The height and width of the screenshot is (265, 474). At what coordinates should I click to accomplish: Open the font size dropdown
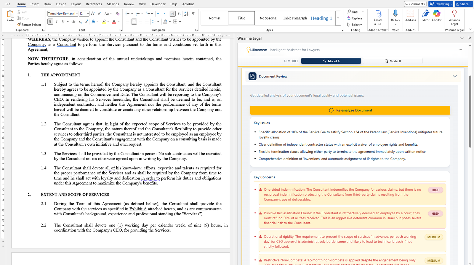pos(88,14)
